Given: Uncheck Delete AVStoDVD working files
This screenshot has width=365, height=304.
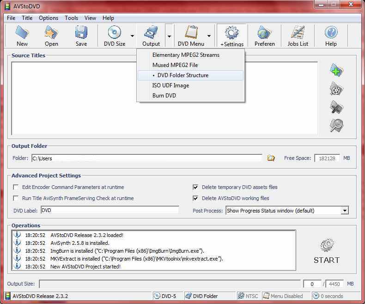Looking at the screenshot, I should coord(195,198).
